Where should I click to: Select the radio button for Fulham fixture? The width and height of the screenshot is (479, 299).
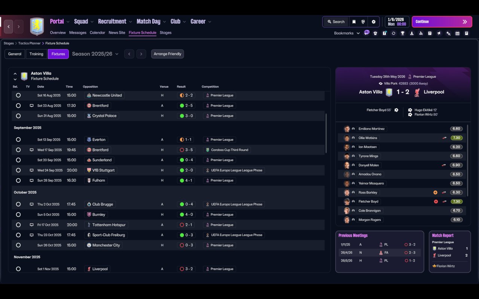coord(18,181)
